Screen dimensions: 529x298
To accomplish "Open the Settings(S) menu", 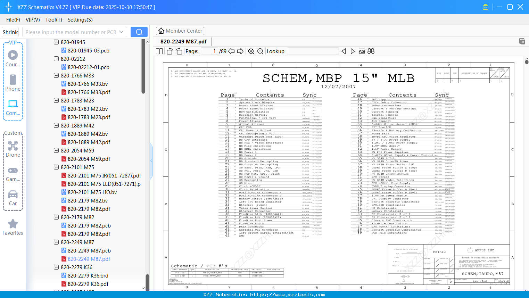I will [x=80, y=20].
